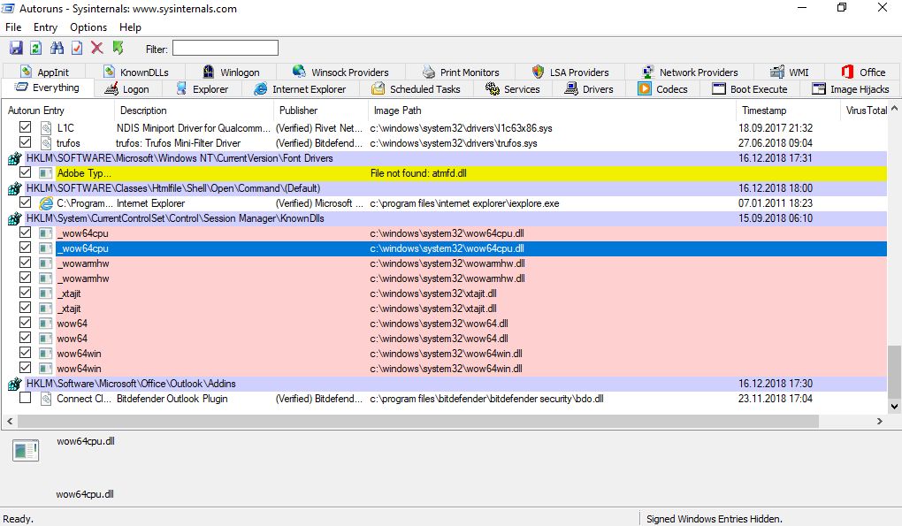This screenshot has height=526, width=902.
Task: Click the horizontal scrollbar thumb
Action: [x=418, y=422]
